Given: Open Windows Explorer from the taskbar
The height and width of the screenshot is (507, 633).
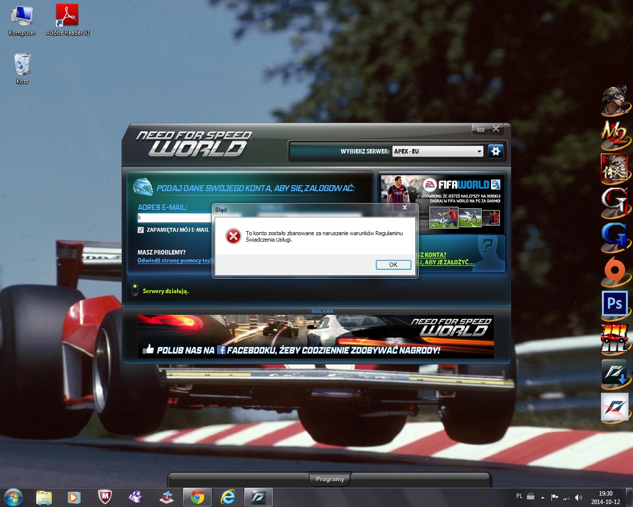Looking at the screenshot, I should click(x=44, y=497).
